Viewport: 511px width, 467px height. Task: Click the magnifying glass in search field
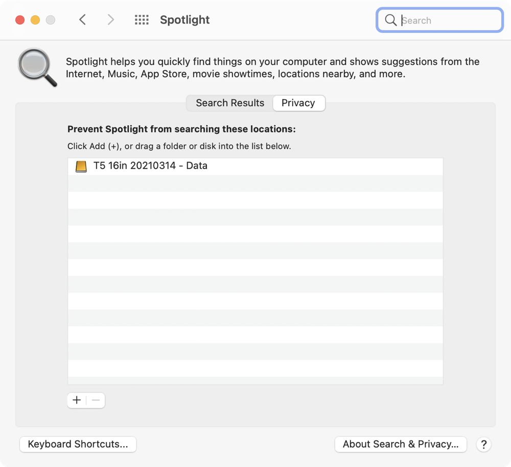pyautogui.click(x=391, y=20)
